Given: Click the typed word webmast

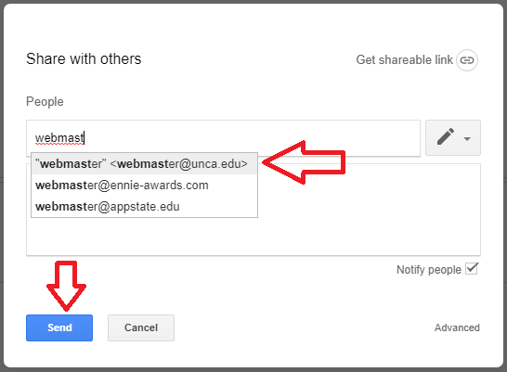Looking at the screenshot, I should tap(59, 138).
